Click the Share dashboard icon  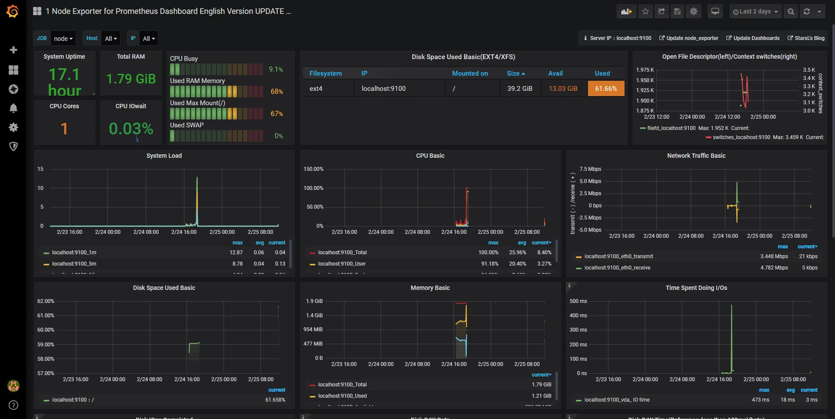tap(661, 12)
